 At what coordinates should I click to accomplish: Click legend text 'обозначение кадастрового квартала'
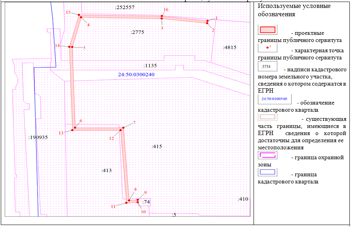[296, 106]
